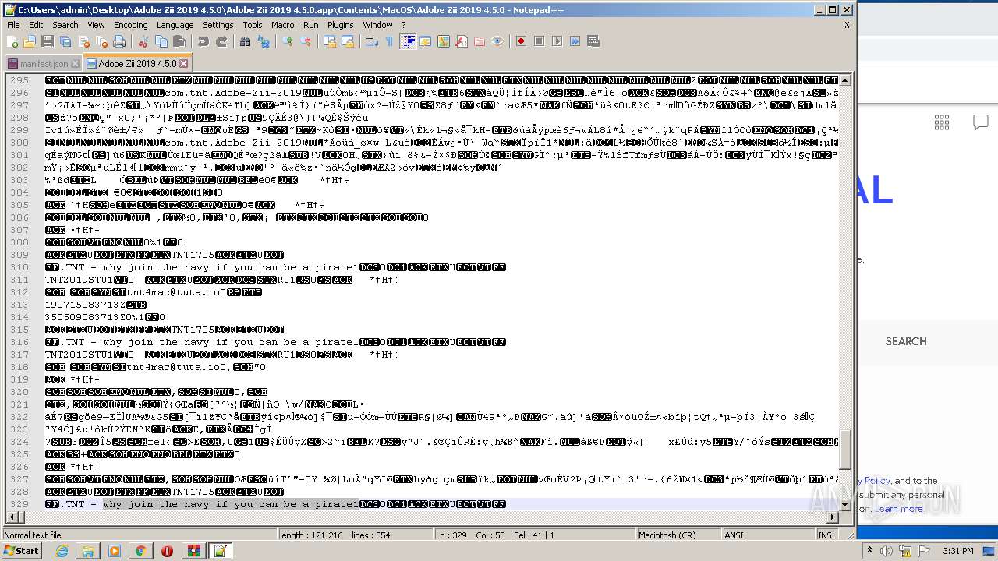The width and height of the screenshot is (998, 561).
Task: Run macro multiple times icon
Action: 575,41
